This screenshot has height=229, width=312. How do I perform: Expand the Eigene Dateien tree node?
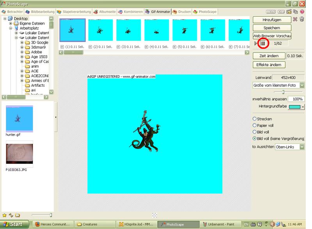click(x=11, y=23)
